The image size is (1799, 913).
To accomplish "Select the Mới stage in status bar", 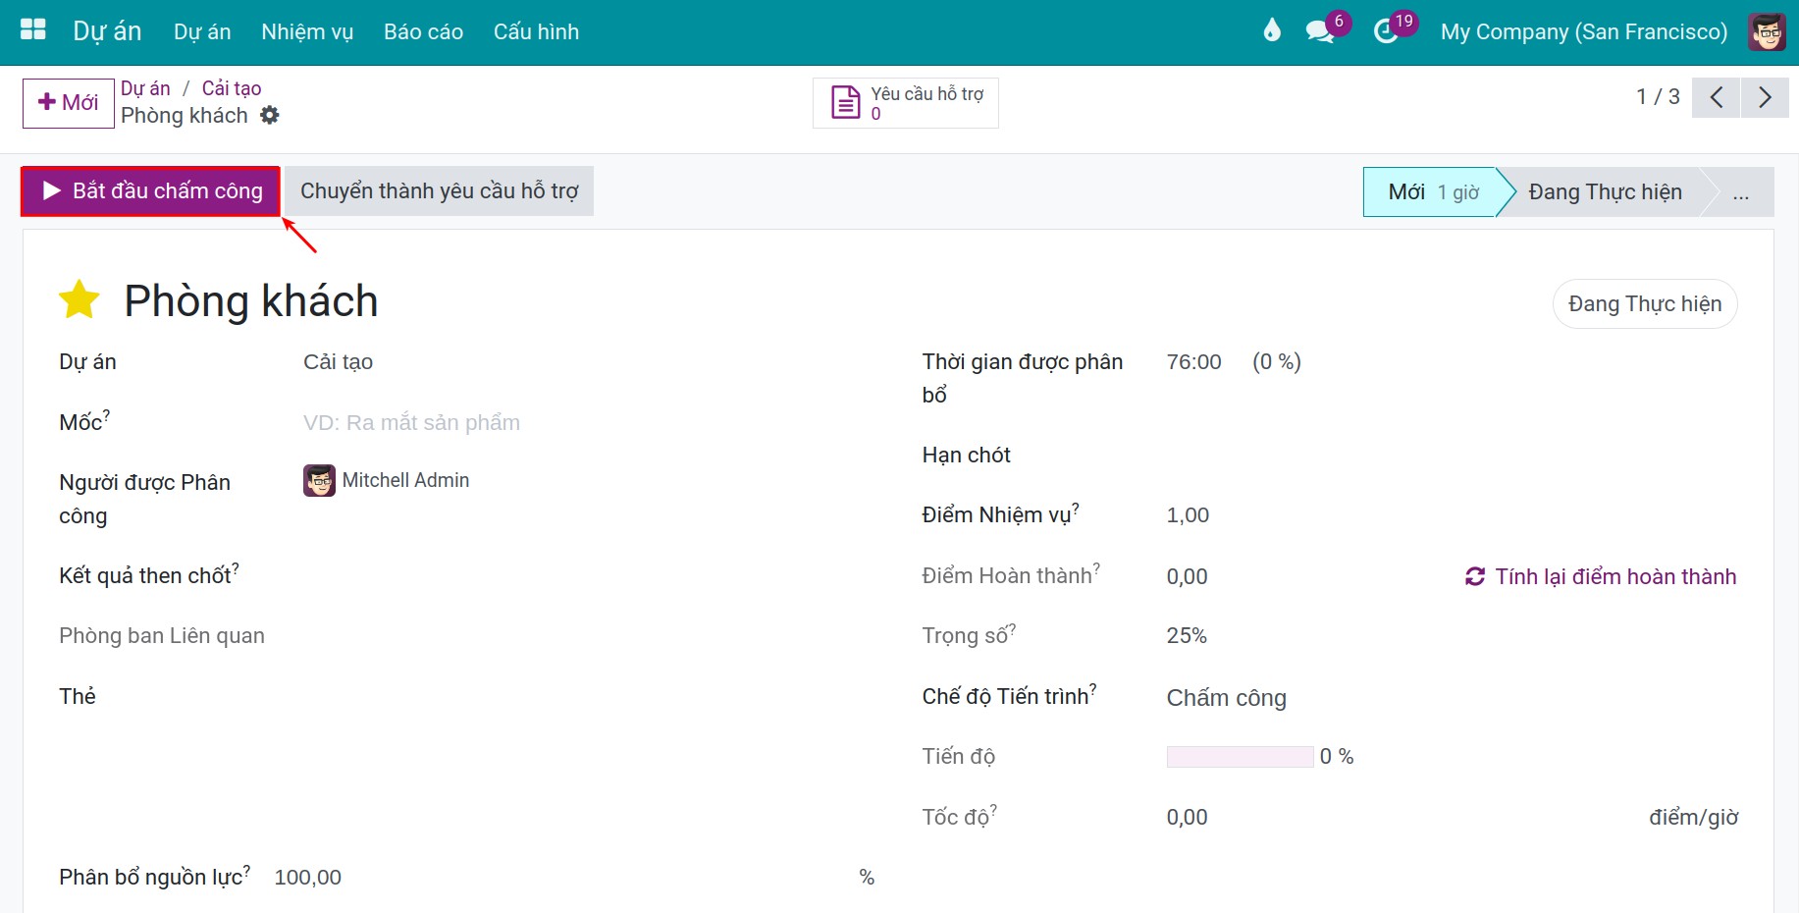I will pos(1431,192).
